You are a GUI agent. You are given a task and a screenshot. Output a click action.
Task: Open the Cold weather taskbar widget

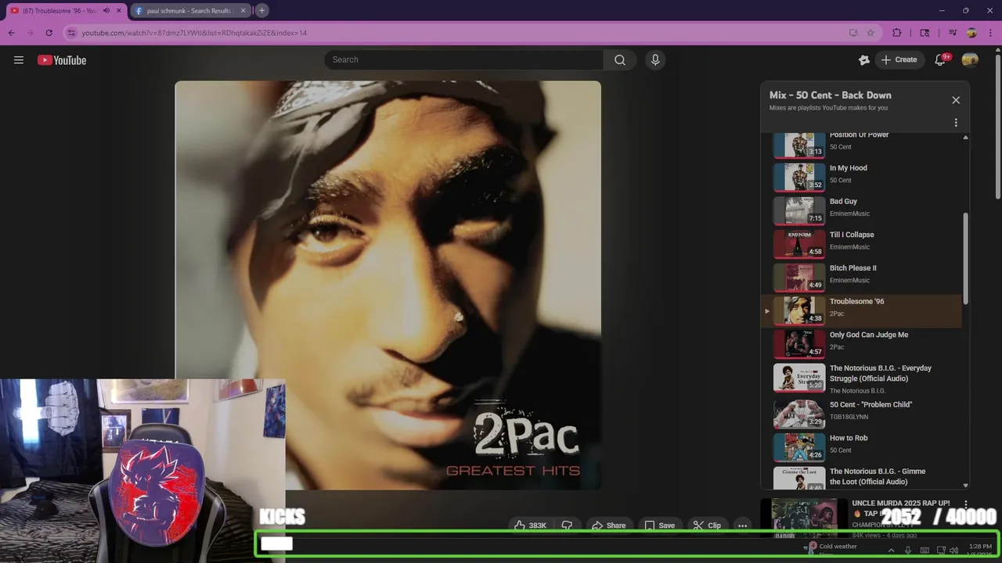pos(832,550)
